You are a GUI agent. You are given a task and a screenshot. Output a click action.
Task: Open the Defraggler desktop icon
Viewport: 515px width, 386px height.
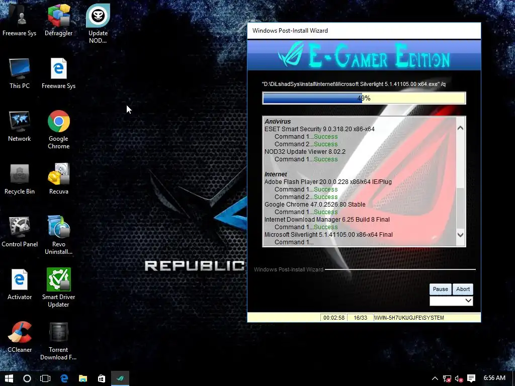(58, 20)
